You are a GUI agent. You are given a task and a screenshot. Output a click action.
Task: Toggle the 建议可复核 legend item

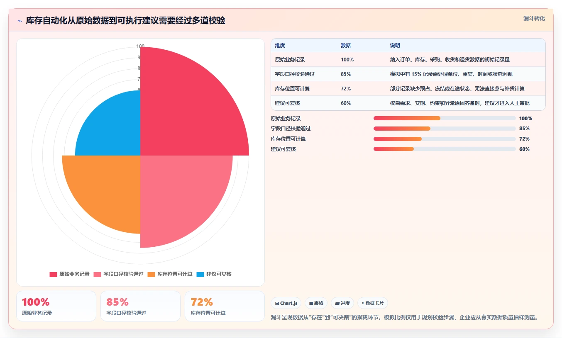pos(214,274)
